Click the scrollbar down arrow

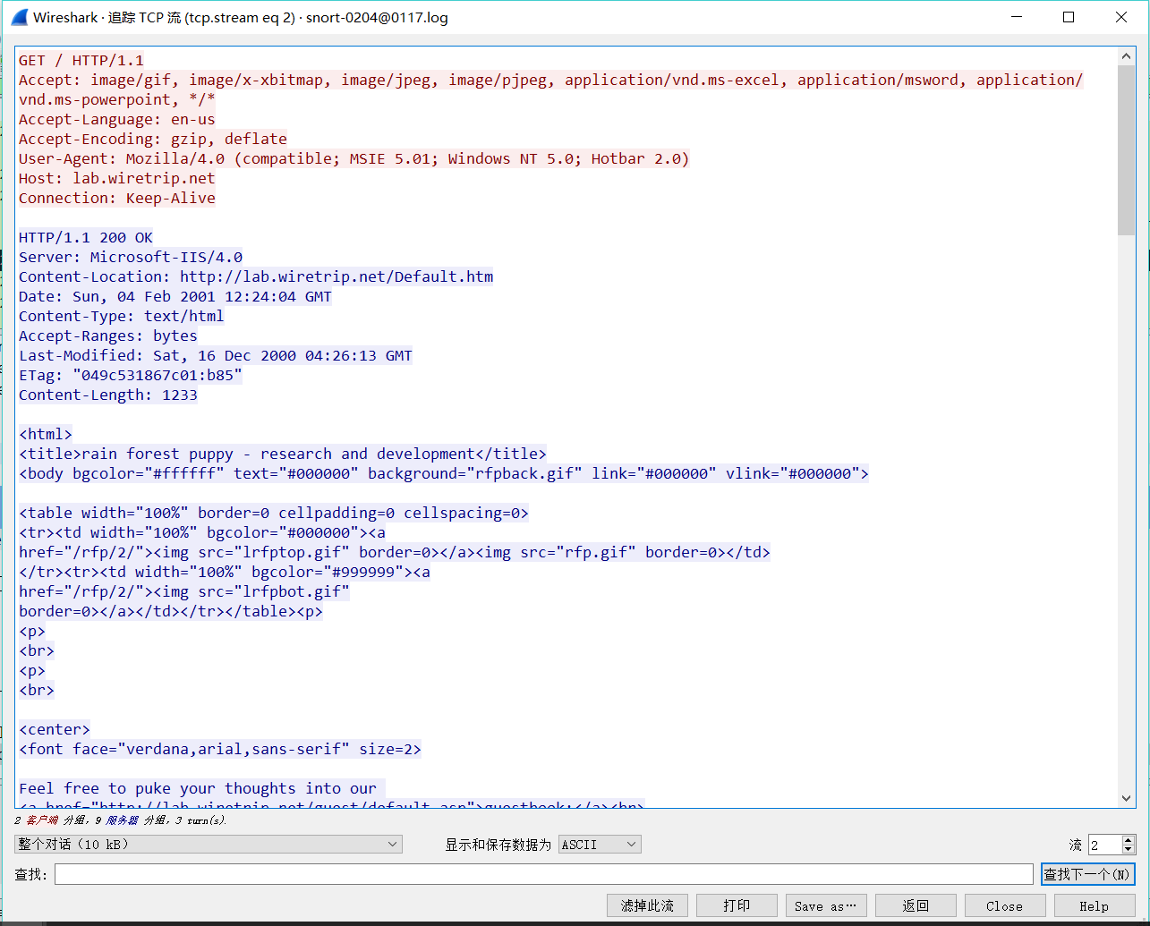[x=1127, y=797]
